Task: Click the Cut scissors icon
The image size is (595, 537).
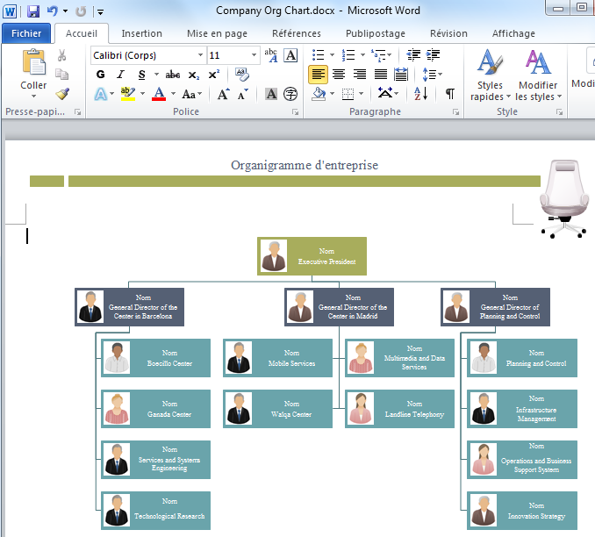Action: (x=61, y=55)
